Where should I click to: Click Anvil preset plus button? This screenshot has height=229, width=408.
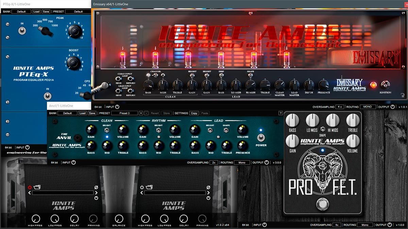(x=141, y=113)
